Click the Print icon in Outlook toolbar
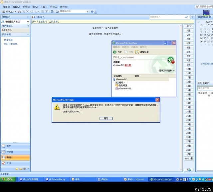Viewport: 213px width, 192px height. pyautogui.click(x=19, y=12)
